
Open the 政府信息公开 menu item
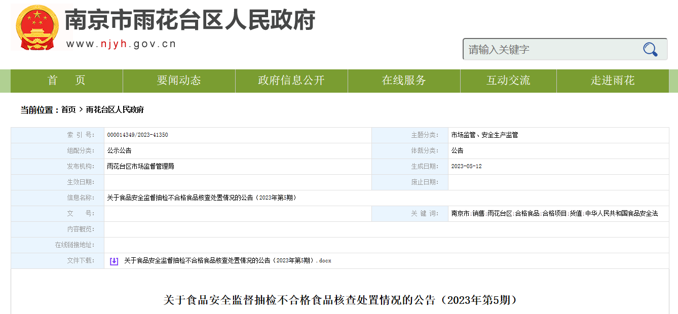coord(291,81)
